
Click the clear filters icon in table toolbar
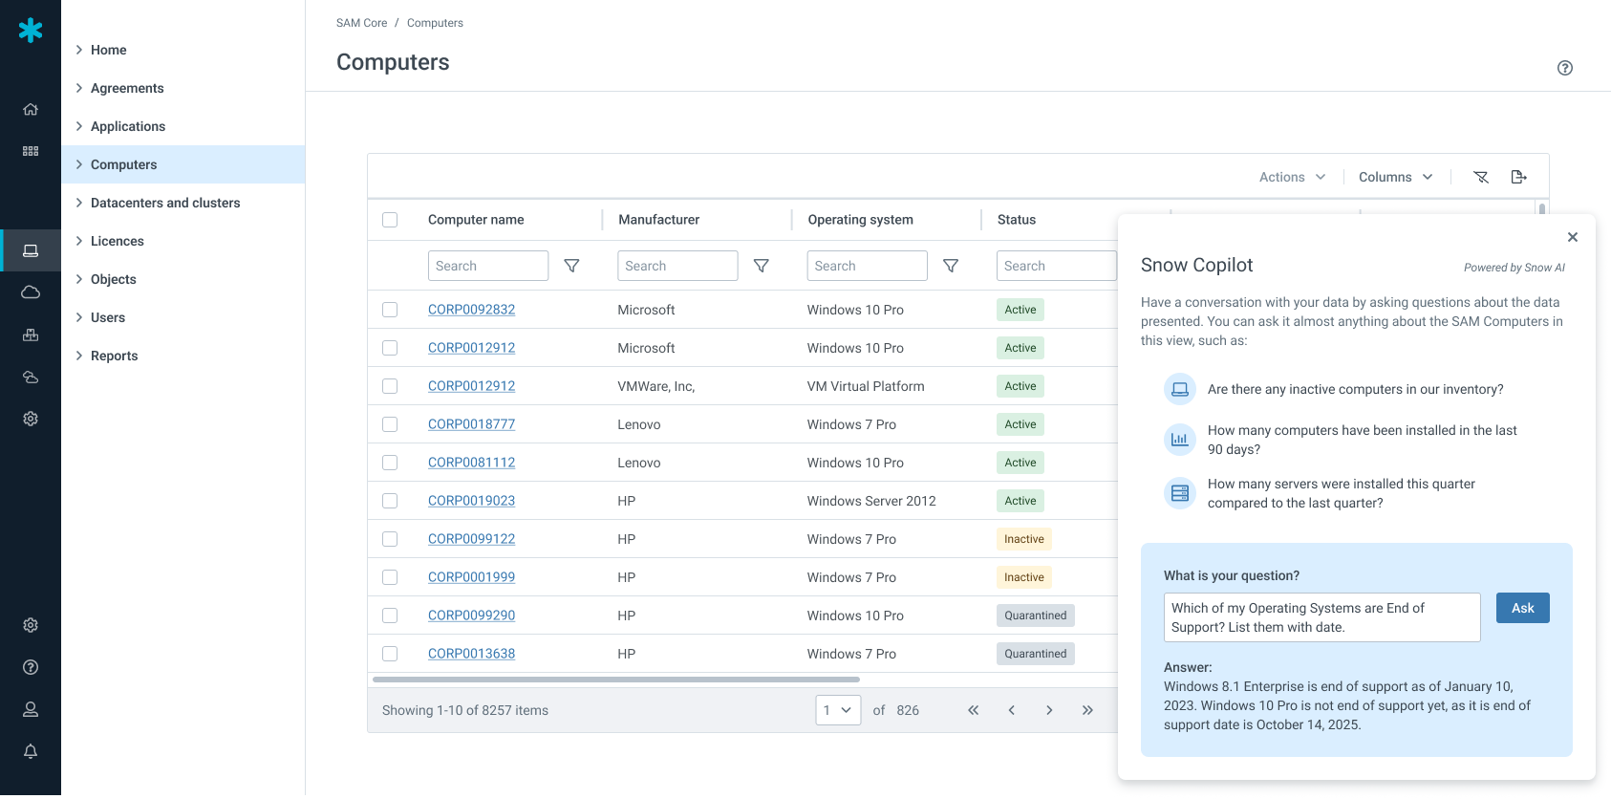[1481, 177]
